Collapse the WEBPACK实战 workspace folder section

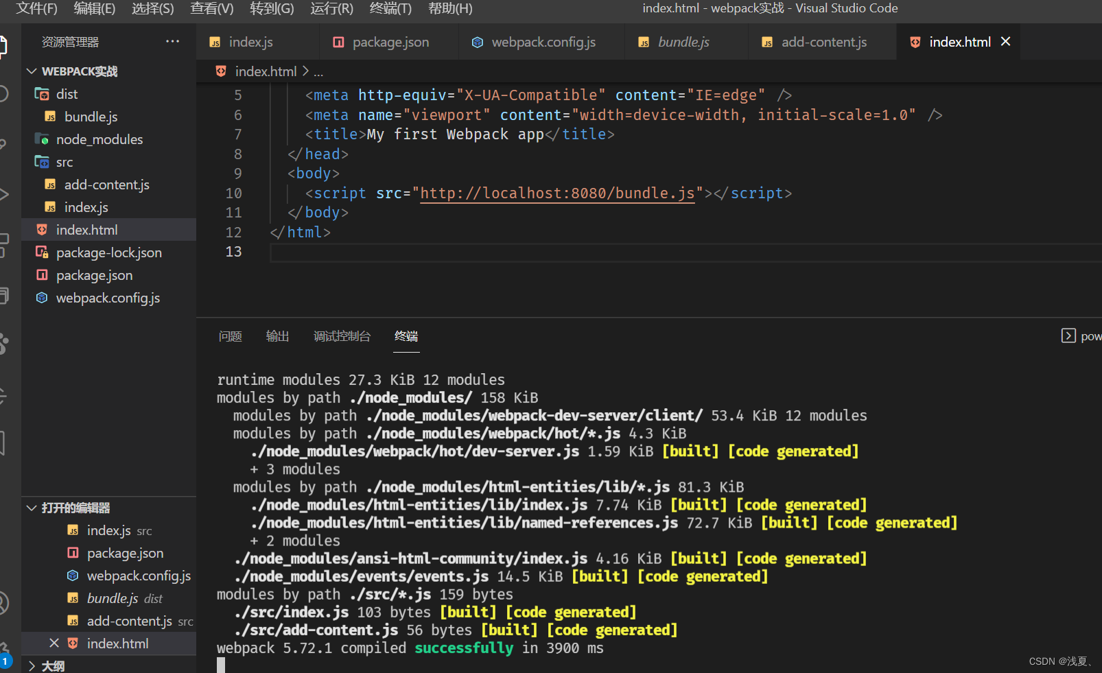point(108,71)
